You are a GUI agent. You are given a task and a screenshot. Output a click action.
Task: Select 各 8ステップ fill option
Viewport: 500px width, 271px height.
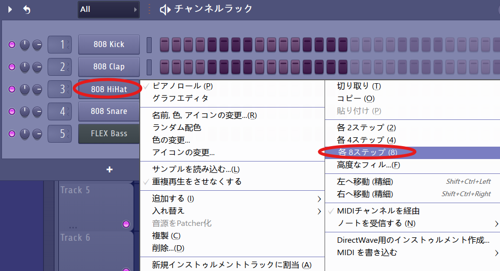point(367,152)
